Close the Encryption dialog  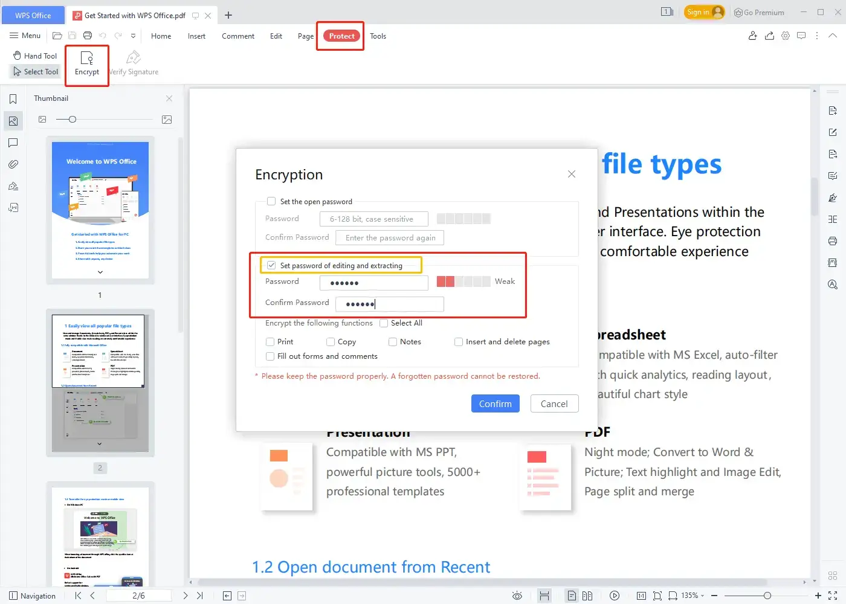tap(572, 174)
